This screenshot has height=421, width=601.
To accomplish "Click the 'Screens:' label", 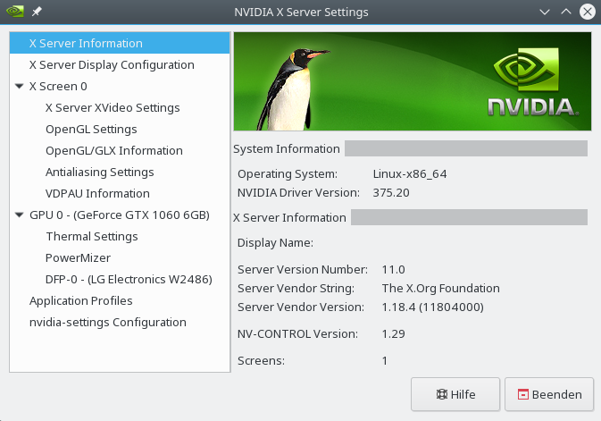I will coord(261,361).
